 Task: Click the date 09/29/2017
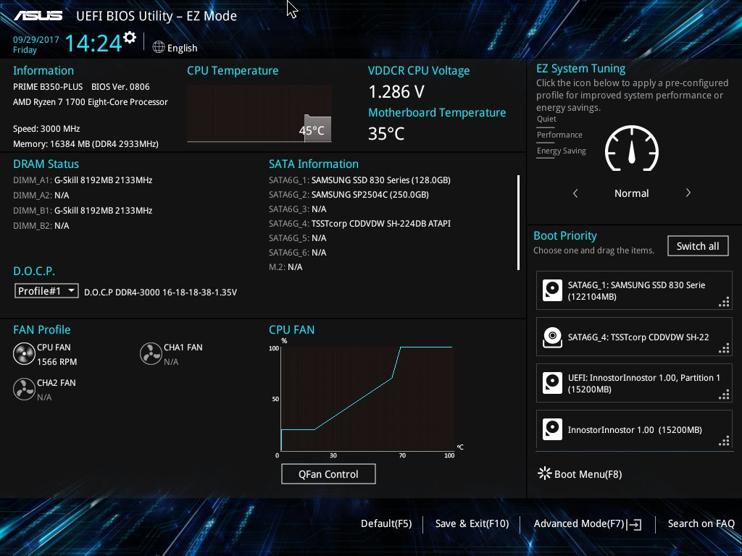click(36, 40)
